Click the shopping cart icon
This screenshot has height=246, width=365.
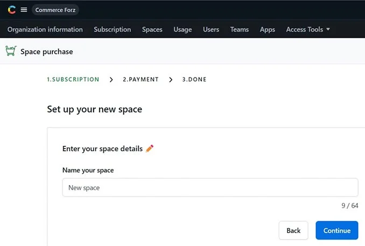(x=11, y=51)
